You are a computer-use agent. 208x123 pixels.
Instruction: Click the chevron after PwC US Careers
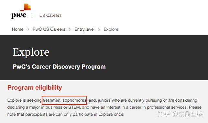tap(70, 29)
